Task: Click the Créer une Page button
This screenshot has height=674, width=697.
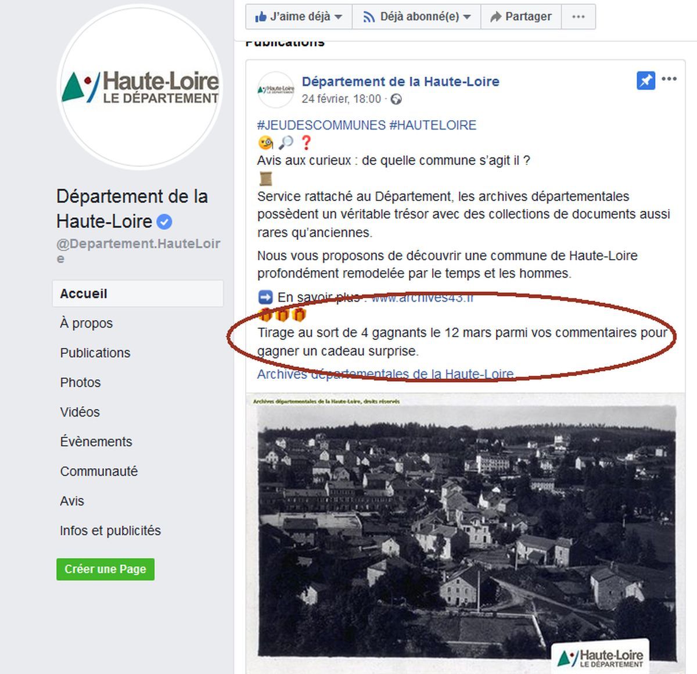Action: click(105, 569)
